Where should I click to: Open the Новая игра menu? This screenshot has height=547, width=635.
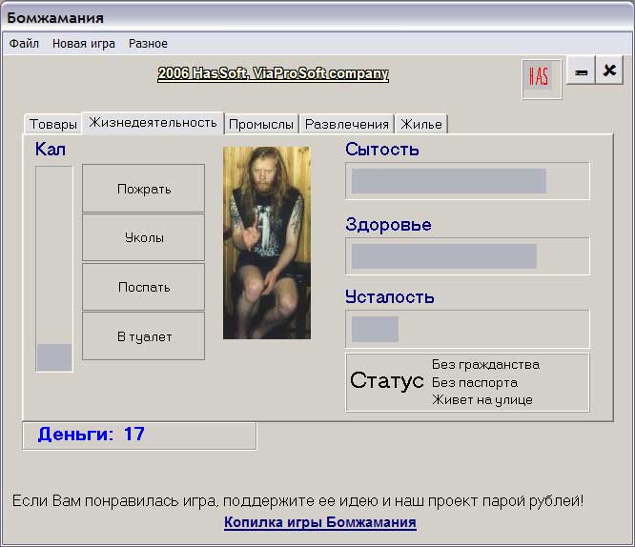tap(84, 43)
